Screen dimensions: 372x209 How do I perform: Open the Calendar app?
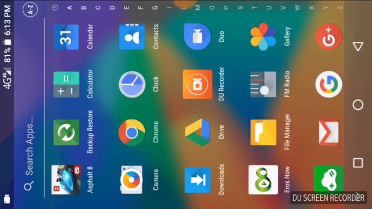pyautogui.click(x=66, y=37)
